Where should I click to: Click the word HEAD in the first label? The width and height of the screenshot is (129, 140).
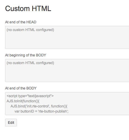click(x=31, y=22)
